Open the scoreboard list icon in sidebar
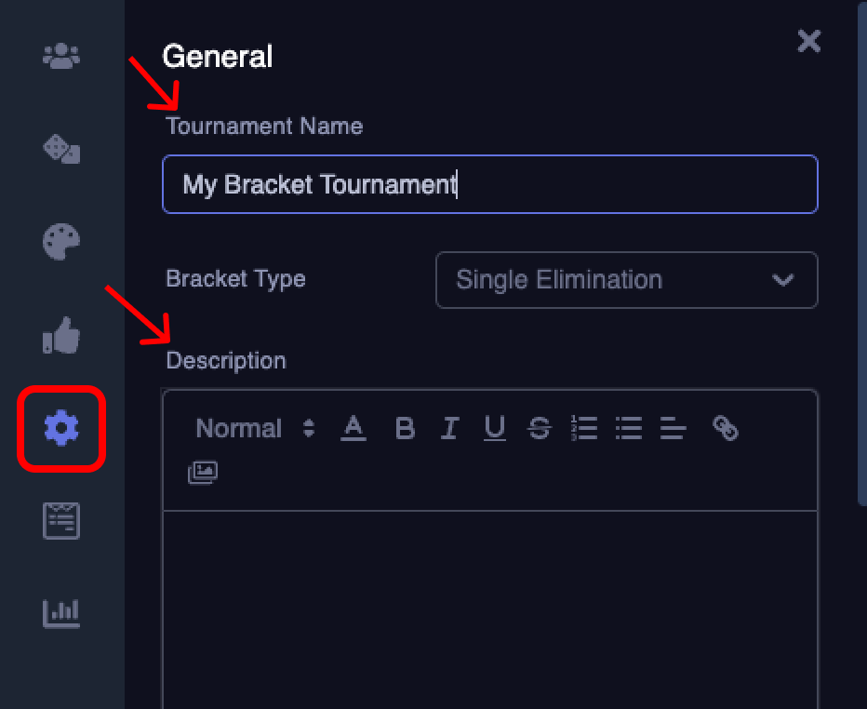The image size is (867, 709). (x=61, y=521)
